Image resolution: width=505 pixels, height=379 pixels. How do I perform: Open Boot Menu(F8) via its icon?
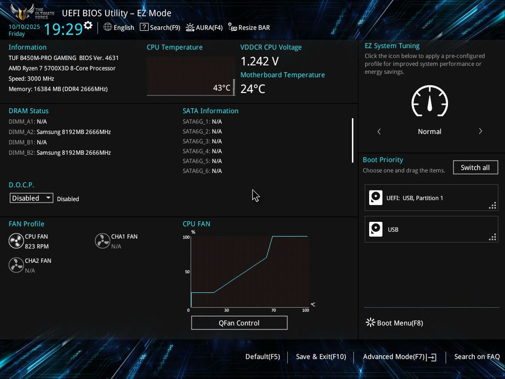pyautogui.click(x=370, y=322)
